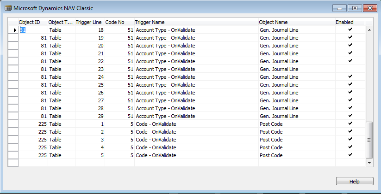Viewport: 381px width, 194px height.
Task: Toggle Enabled checkmark for Trigger Line 21
Action: [x=350, y=53]
